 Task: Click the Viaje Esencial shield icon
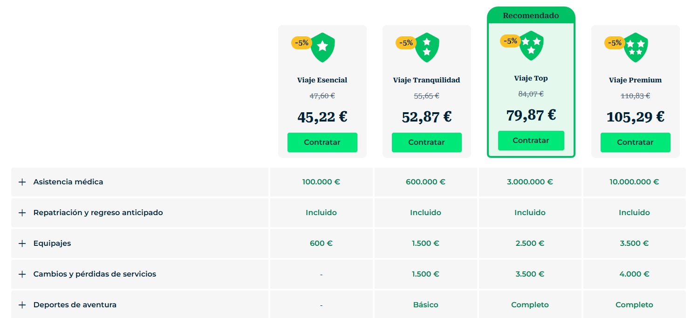[323, 47]
